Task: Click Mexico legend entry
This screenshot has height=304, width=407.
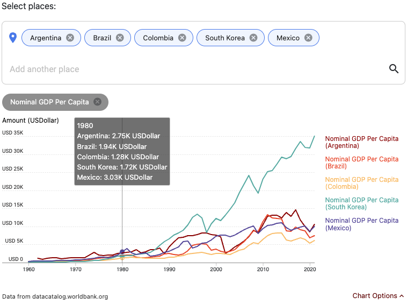Action: click(x=361, y=224)
